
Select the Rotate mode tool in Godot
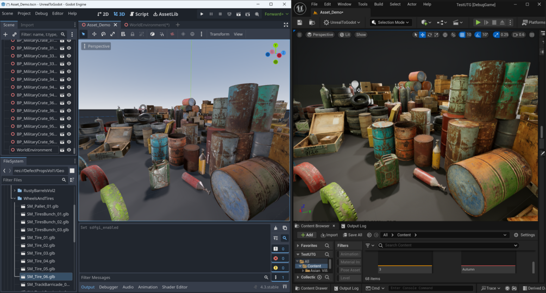tap(103, 34)
